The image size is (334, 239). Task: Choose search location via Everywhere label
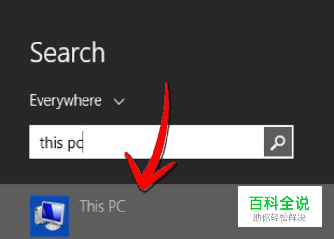(66, 100)
